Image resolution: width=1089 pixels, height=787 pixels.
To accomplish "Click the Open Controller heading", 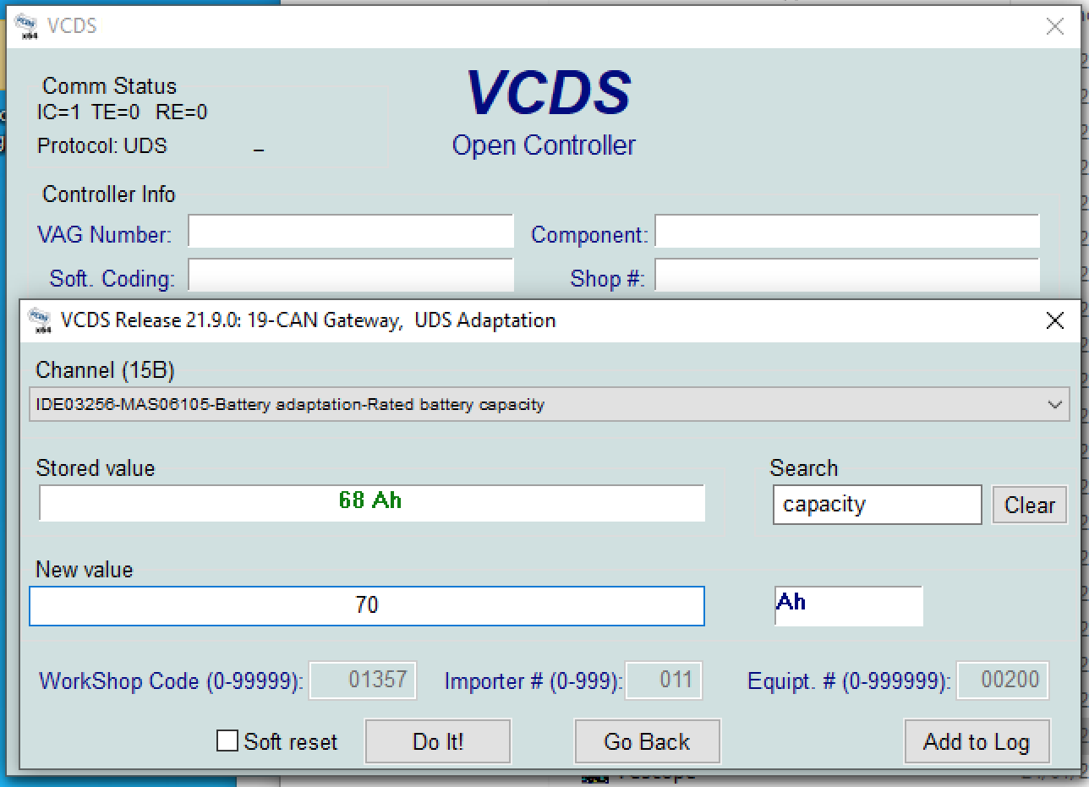I will coord(544,145).
